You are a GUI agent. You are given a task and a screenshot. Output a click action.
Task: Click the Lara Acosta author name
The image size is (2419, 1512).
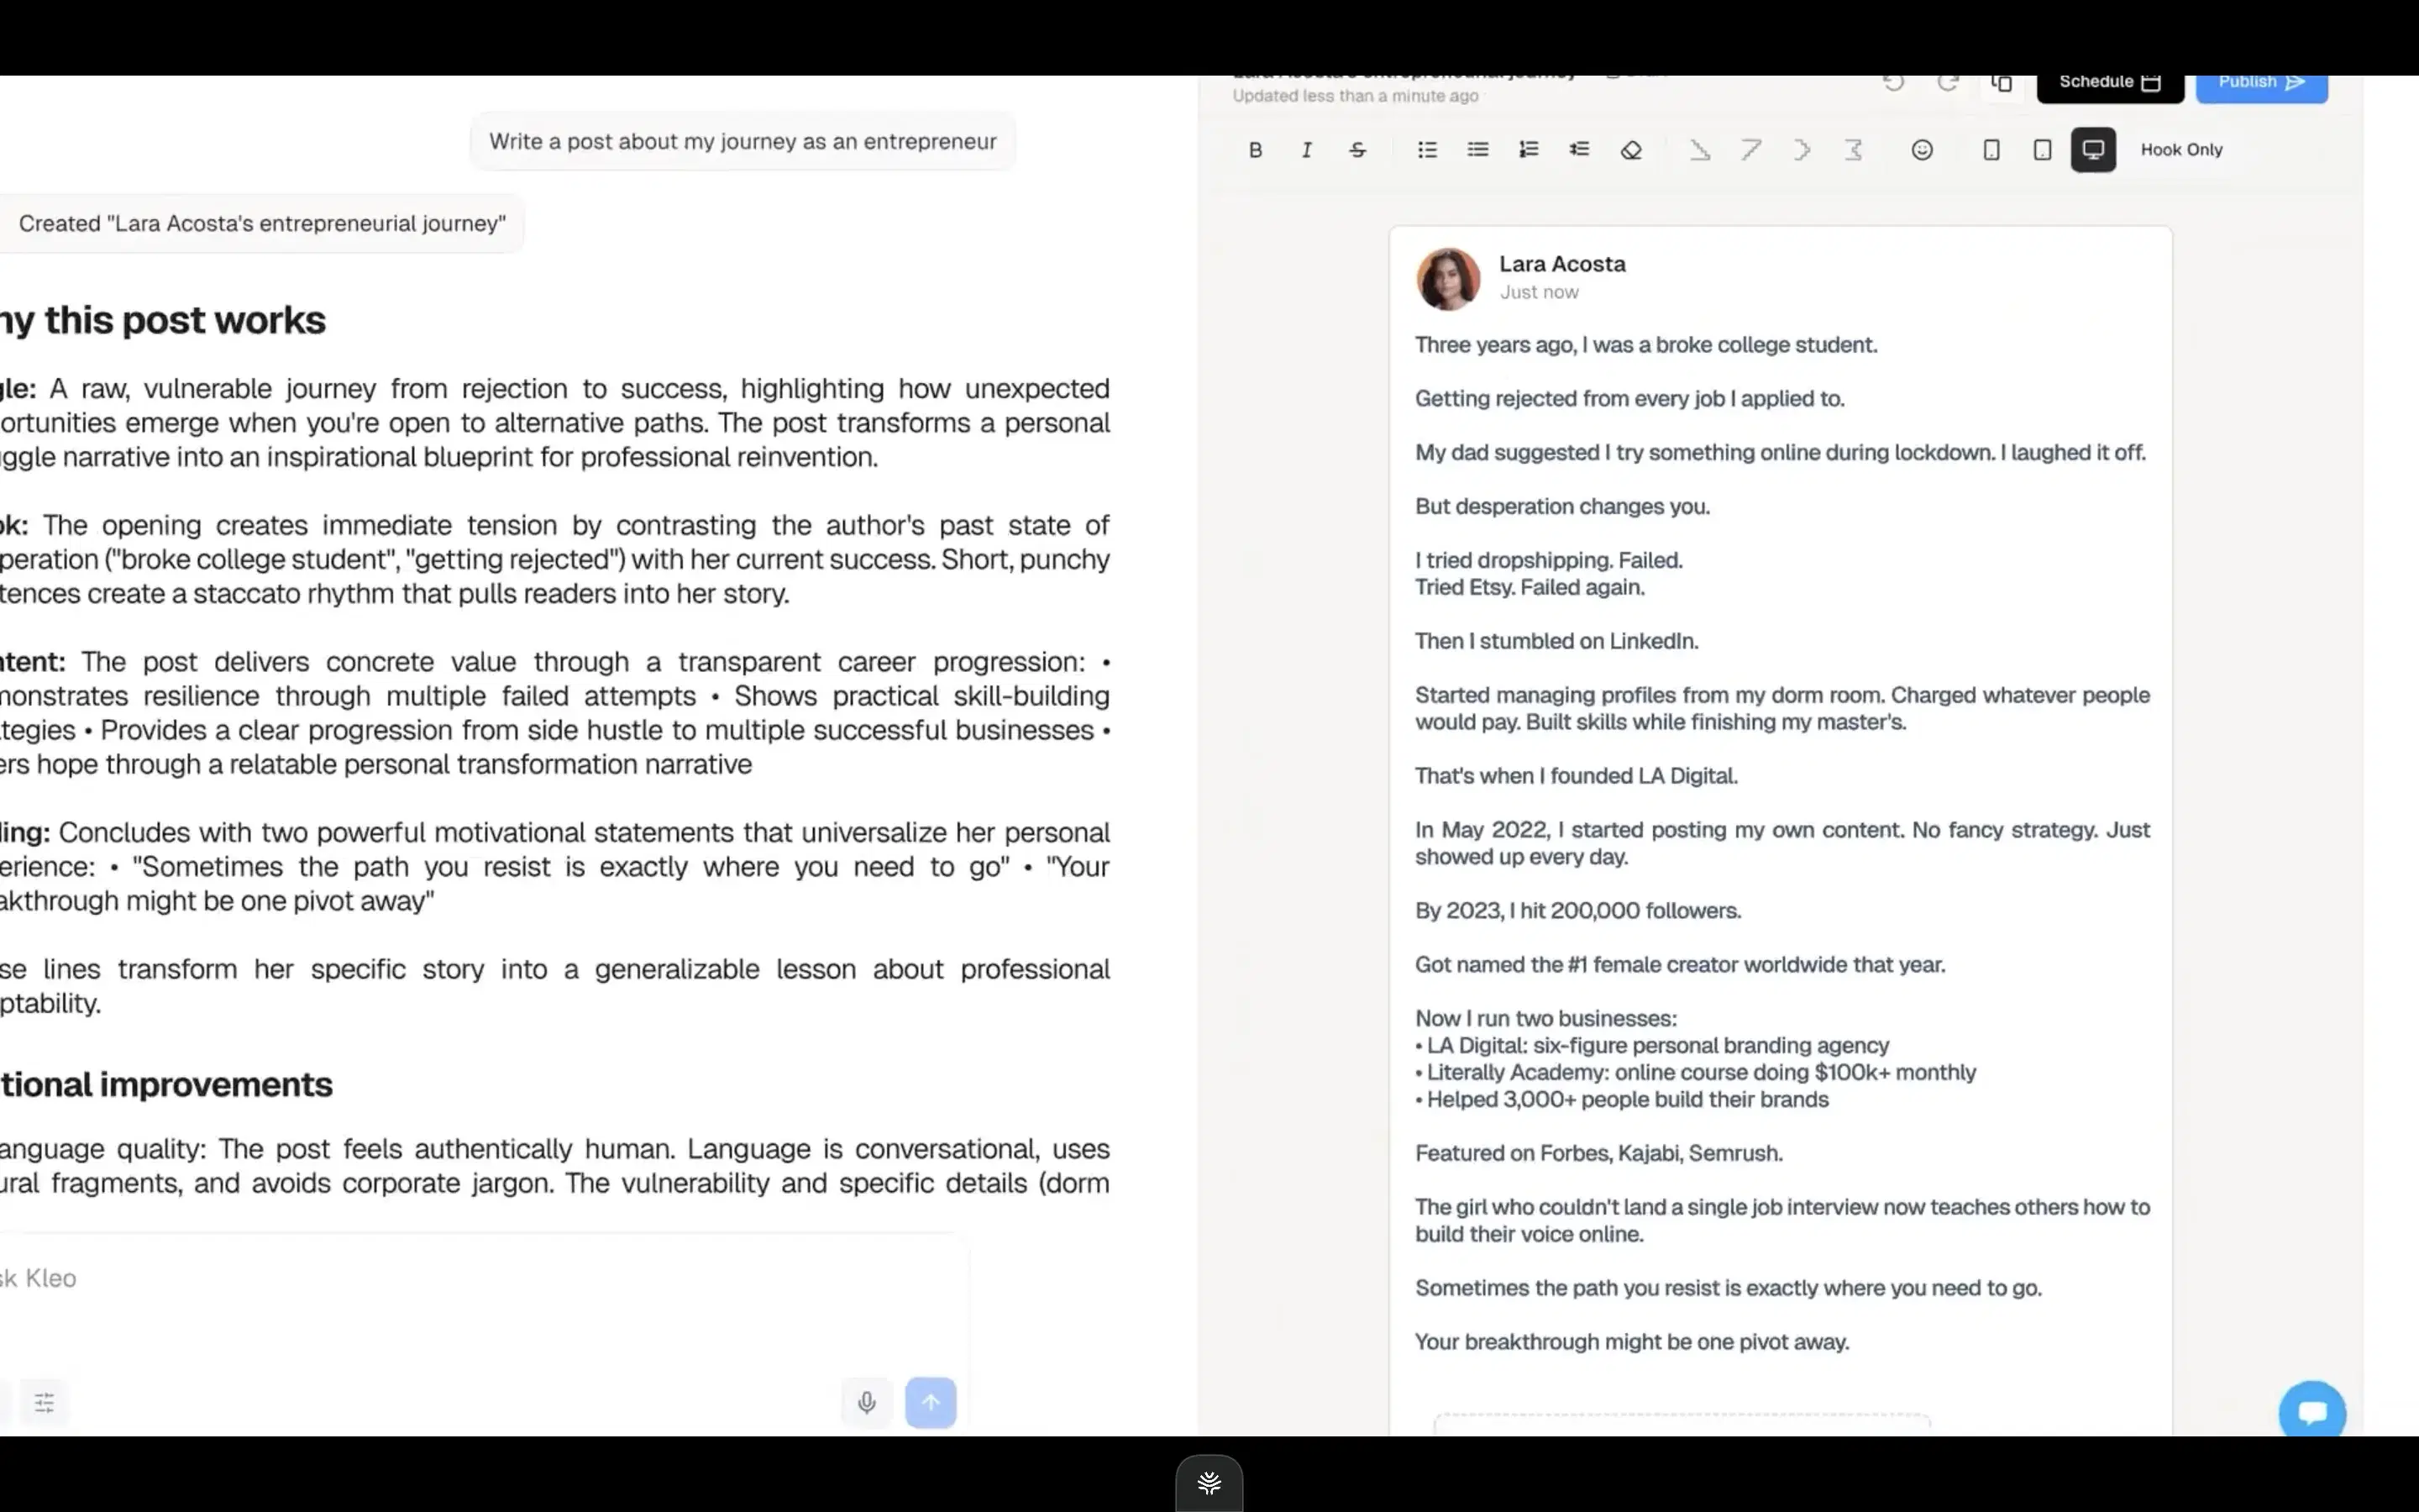(x=1562, y=264)
